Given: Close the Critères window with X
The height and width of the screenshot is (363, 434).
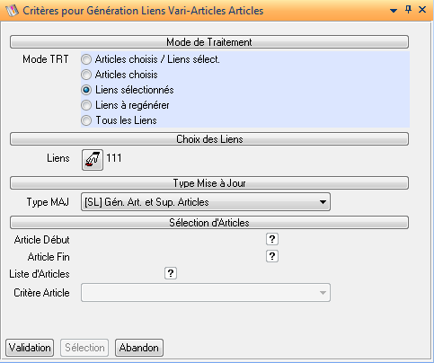Looking at the screenshot, I should click(x=422, y=10).
